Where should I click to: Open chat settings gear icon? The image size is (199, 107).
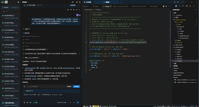click(x=77, y=2)
